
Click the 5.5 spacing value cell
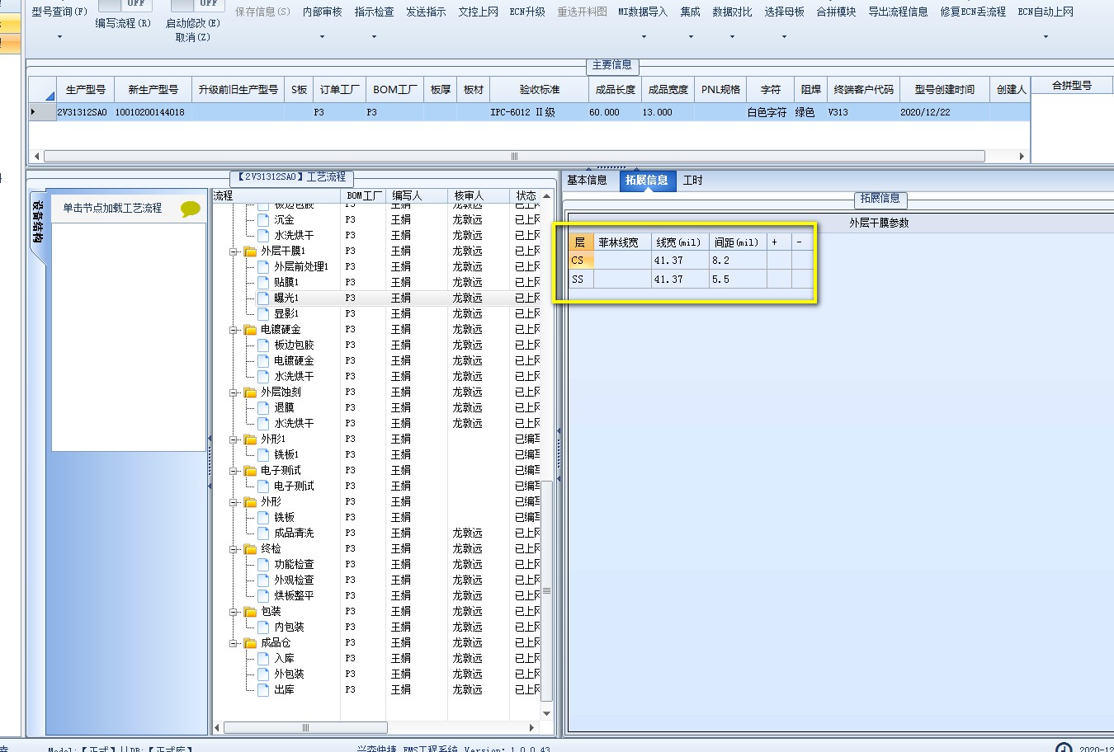pyautogui.click(x=738, y=279)
